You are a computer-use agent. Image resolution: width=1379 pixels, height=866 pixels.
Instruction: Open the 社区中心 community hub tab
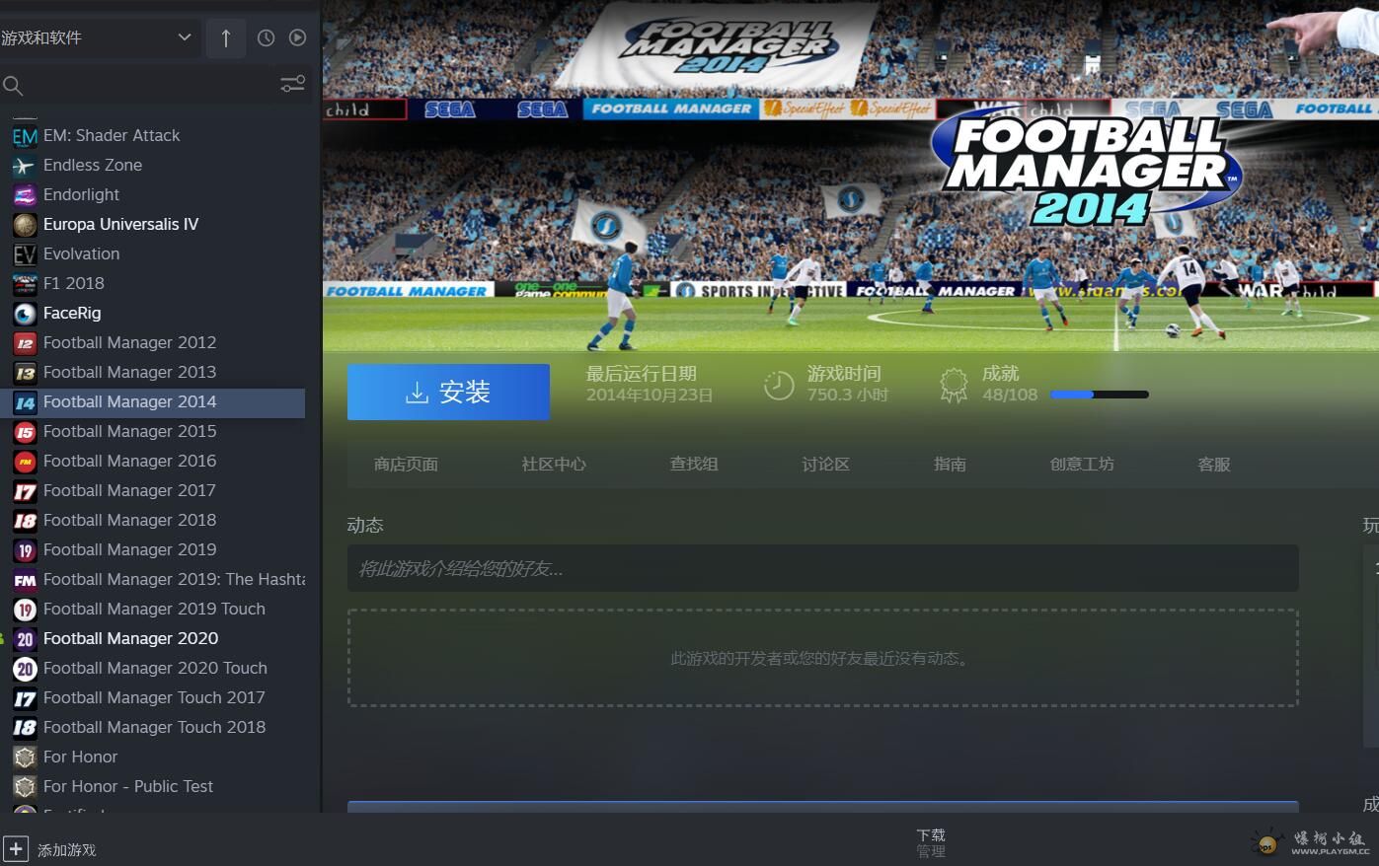pos(554,465)
